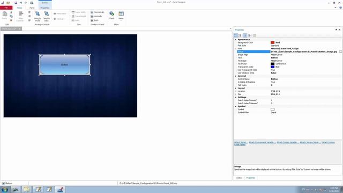343x193 pixels.
Task: Select the Button control on the panel canvas
Action: [64, 65]
